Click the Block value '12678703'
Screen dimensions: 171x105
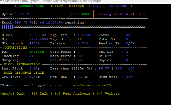pos(38,35)
